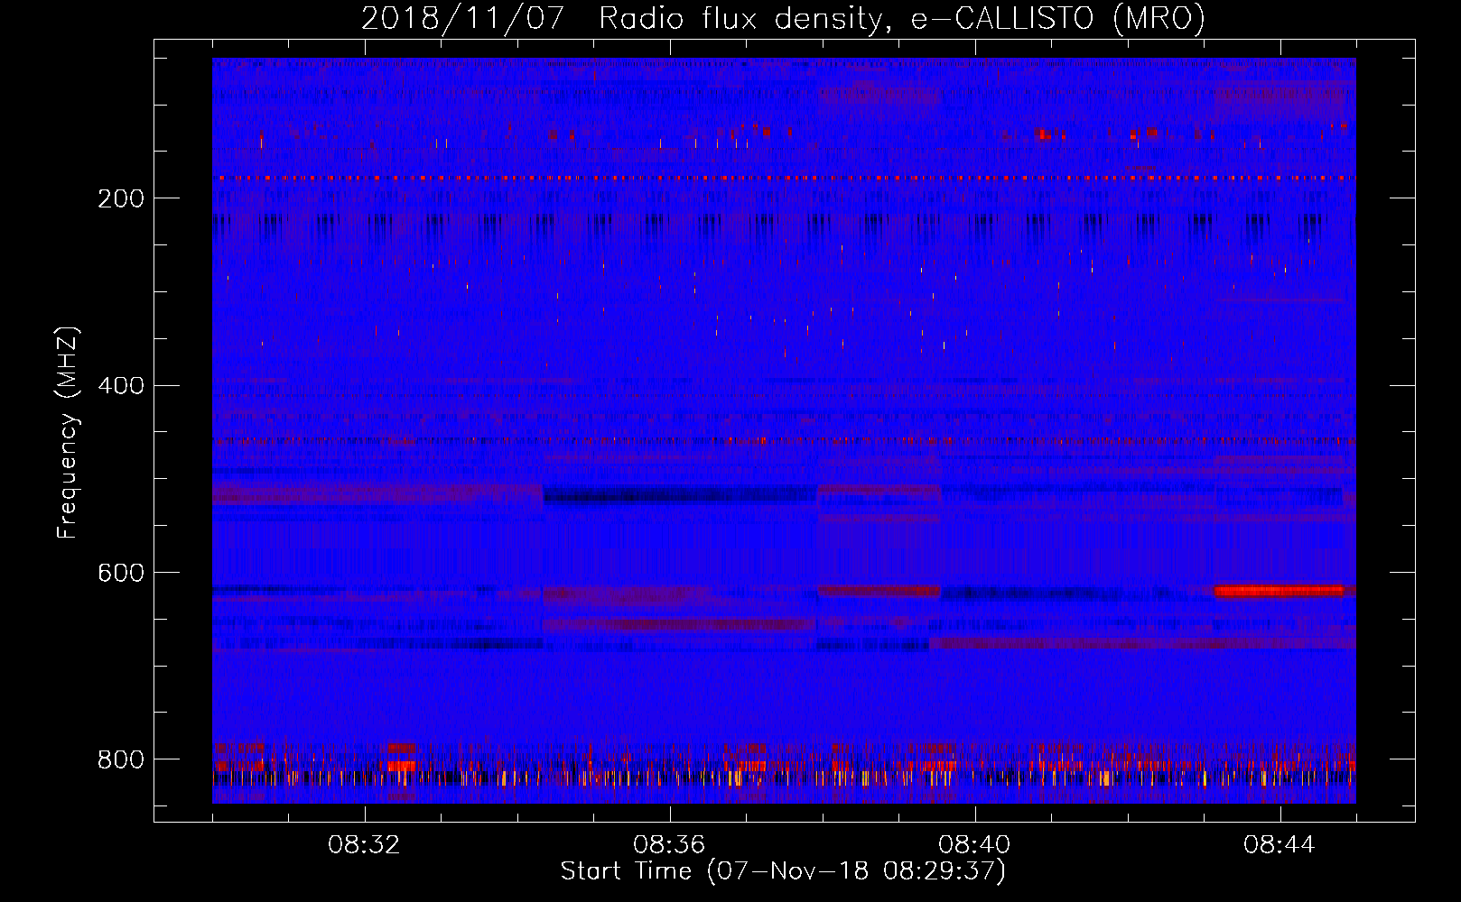Click the bright red emission band near 620 MHz

1280,591
